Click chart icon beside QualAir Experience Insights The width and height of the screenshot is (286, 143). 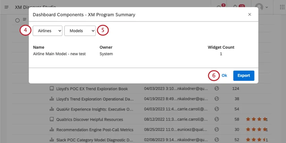click(x=51, y=109)
